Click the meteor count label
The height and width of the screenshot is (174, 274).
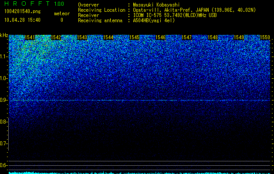tap(62, 13)
